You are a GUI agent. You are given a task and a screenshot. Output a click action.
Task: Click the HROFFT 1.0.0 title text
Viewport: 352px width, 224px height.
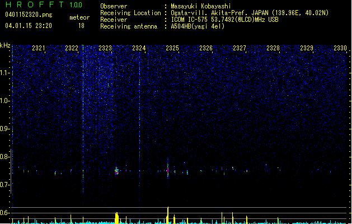point(44,4)
